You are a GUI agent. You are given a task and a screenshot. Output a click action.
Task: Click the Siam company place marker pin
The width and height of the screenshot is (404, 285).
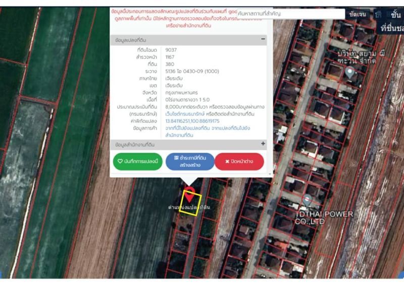click(x=349, y=73)
